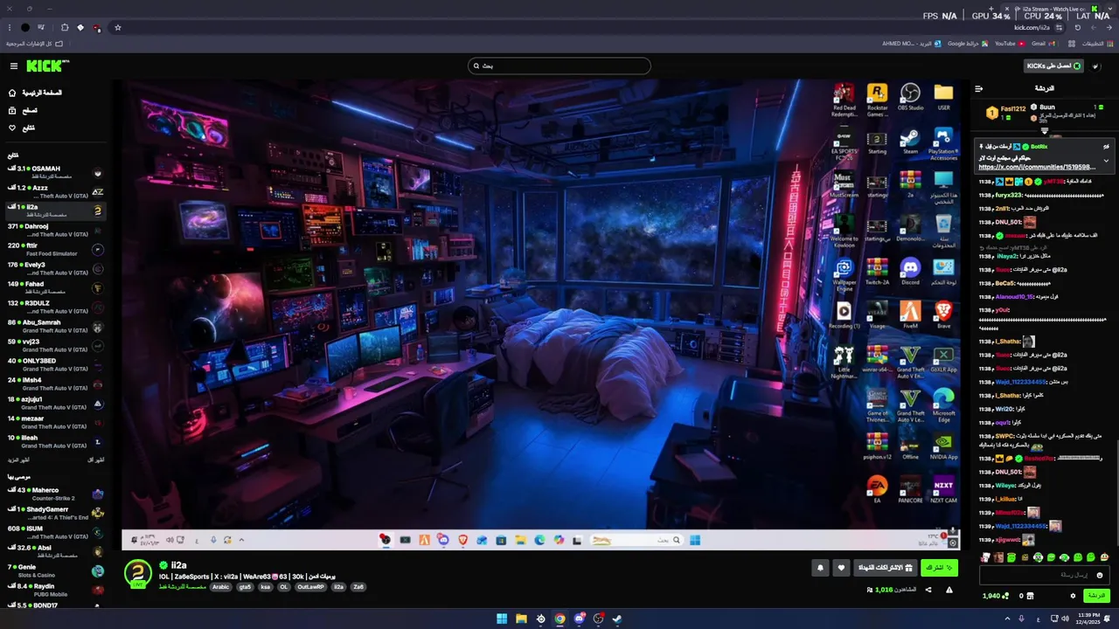Image resolution: width=1119 pixels, height=629 pixels.
Task: Select the Arabic tag under stream title
Action: 220,587
